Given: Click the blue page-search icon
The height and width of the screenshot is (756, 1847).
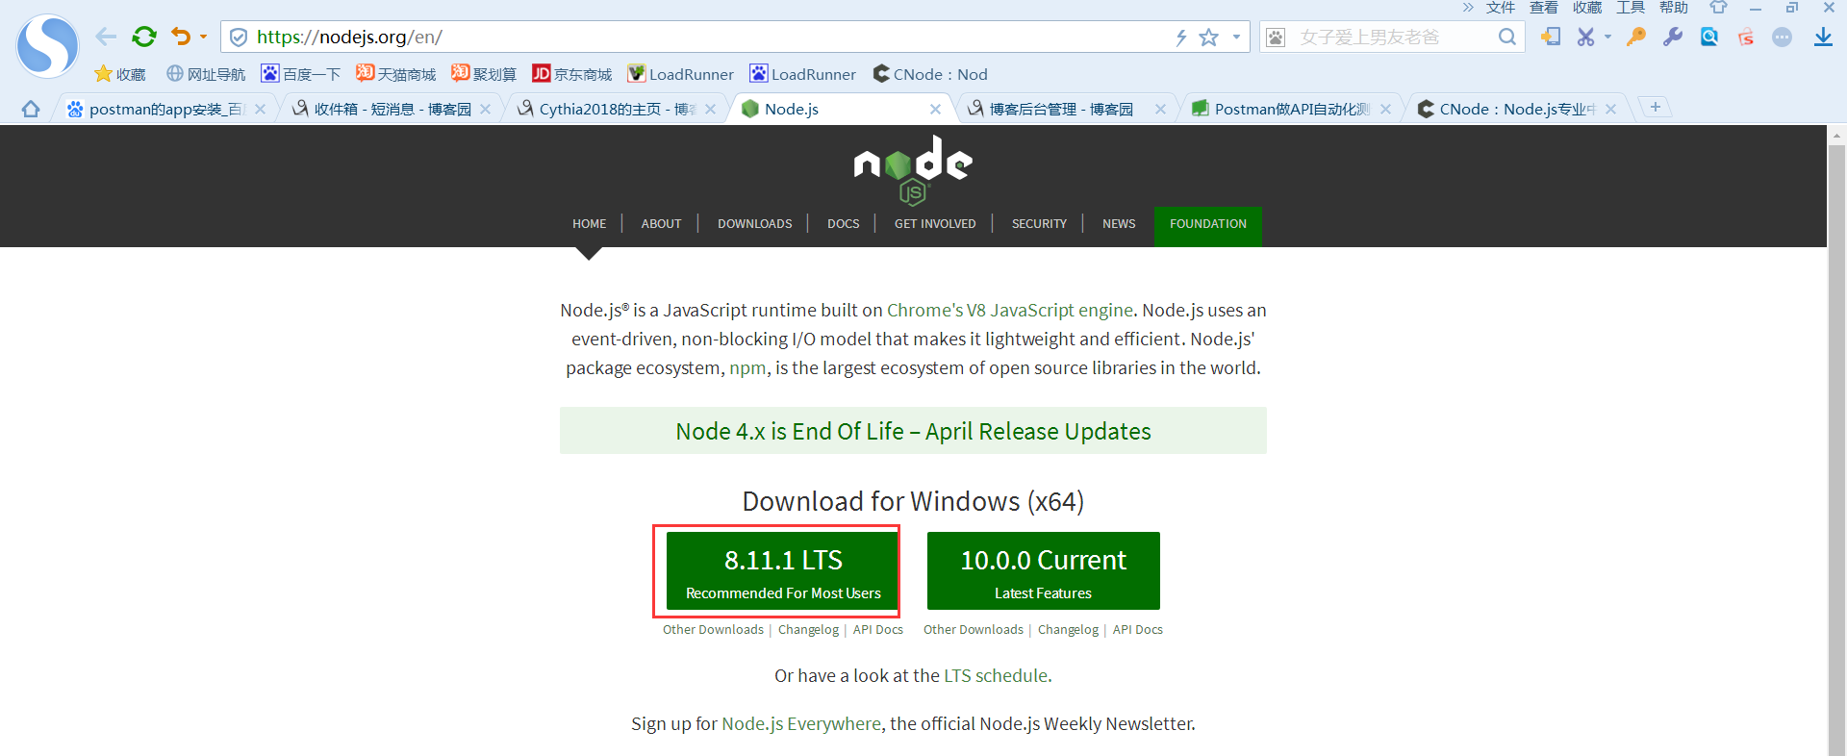Looking at the screenshot, I should click(1709, 37).
